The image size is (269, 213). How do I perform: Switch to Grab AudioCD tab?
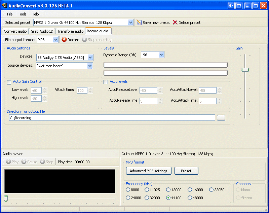coord(42,31)
